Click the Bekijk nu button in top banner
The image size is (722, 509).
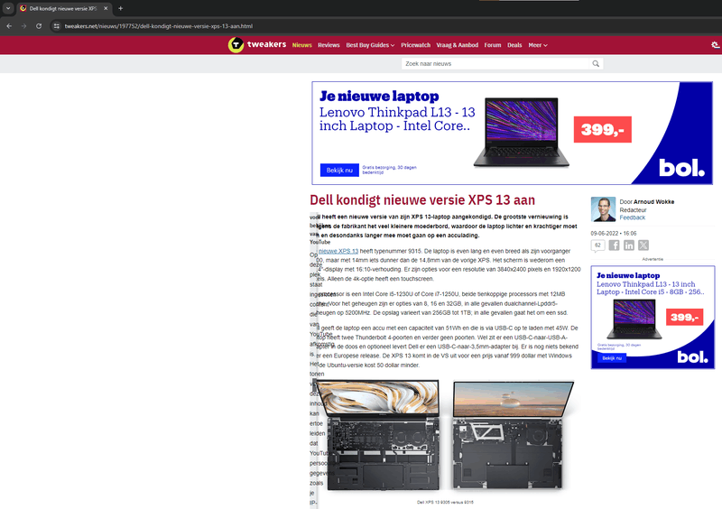coord(339,170)
